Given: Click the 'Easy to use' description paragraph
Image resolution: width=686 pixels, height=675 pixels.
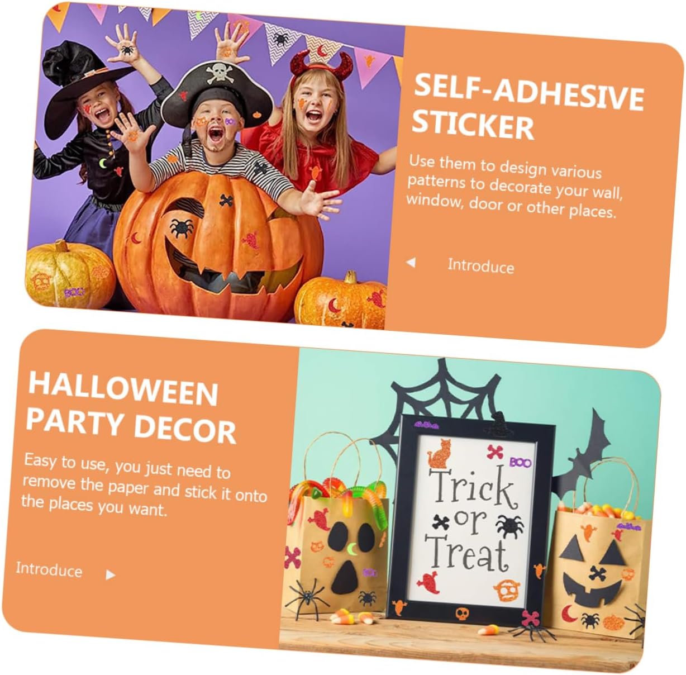Looking at the screenshot, I should [x=144, y=485].
